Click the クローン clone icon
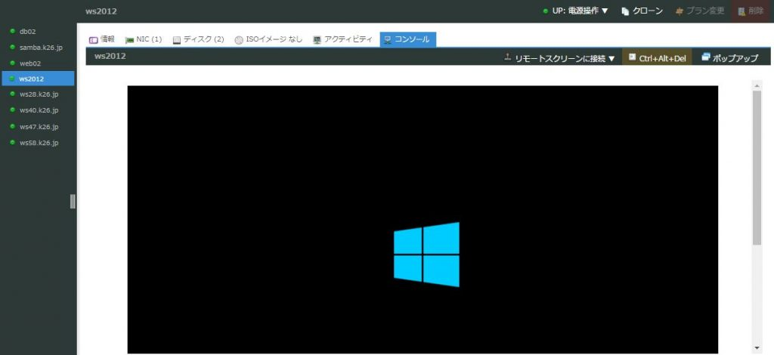The width and height of the screenshot is (774, 355). [x=625, y=11]
